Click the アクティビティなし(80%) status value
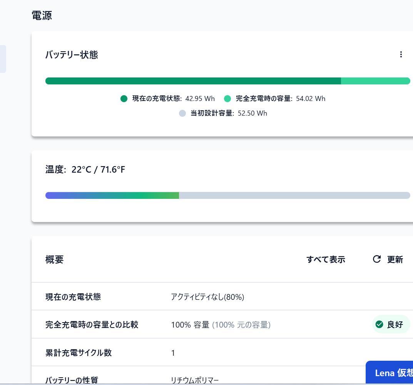 (207, 297)
